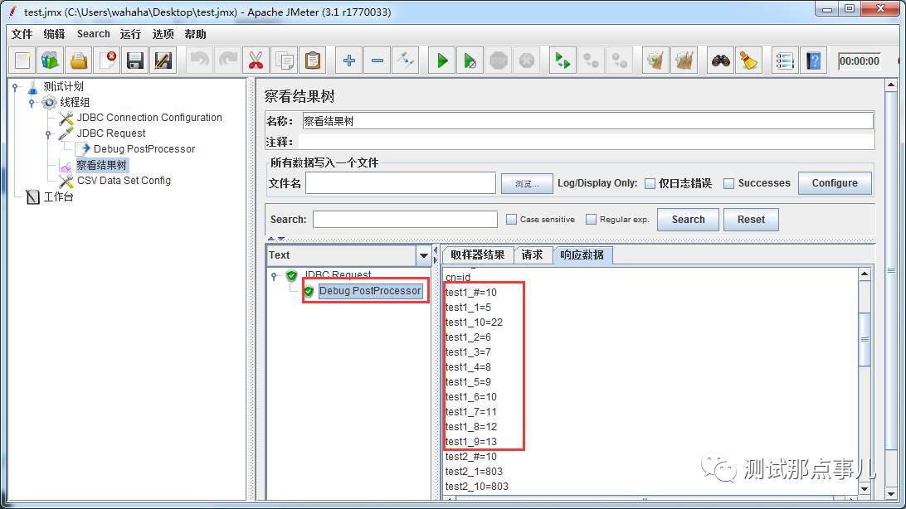Image resolution: width=906 pixels, height=509 pixels.
Task: Open the 帮助 menu
Action: (x=195, y=34)
